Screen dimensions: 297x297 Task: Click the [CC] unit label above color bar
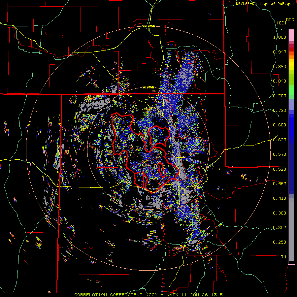(x=282, y=23)
